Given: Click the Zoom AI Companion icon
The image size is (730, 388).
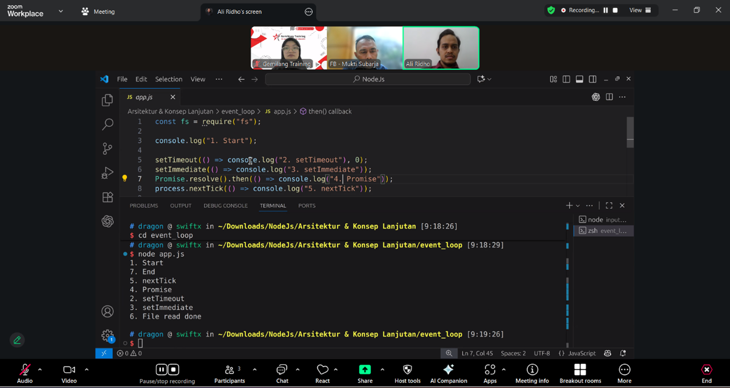Looking at the screenshot, I should [x=448, y=369].
